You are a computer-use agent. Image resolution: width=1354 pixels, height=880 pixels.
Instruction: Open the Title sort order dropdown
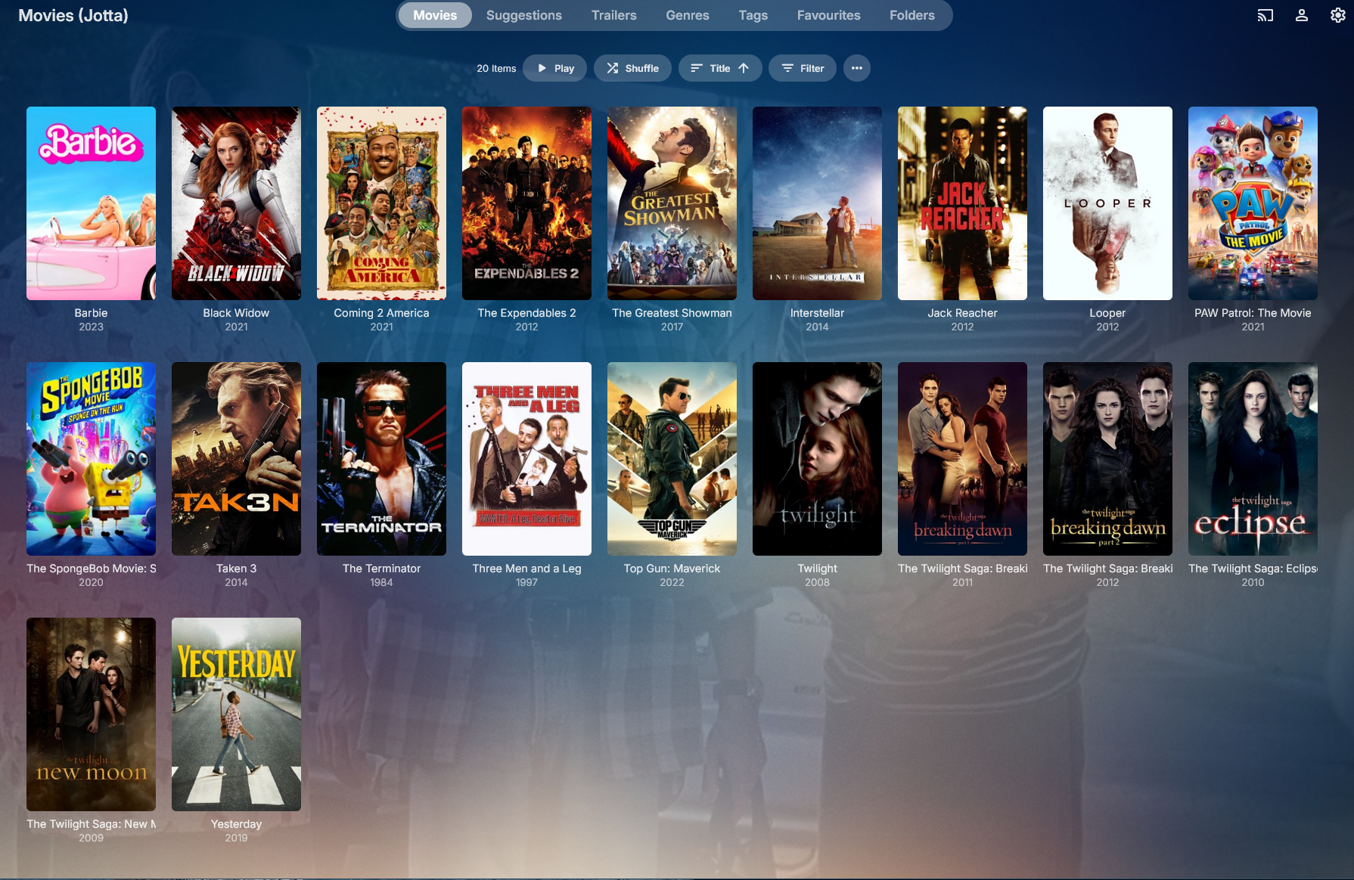[x=720, y=68]
